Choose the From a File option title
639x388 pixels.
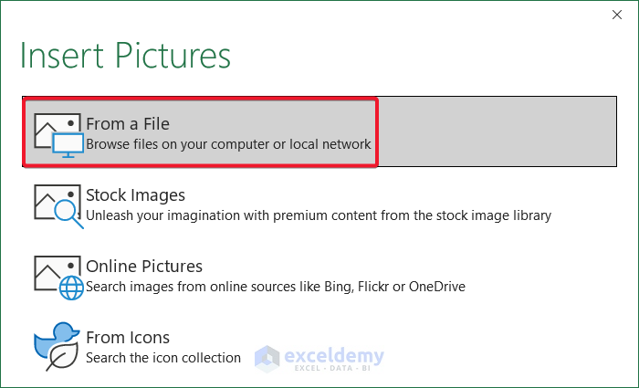pyautogui.click(x=128, y=123)
